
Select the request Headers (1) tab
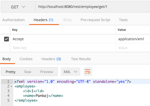point(43,20)
